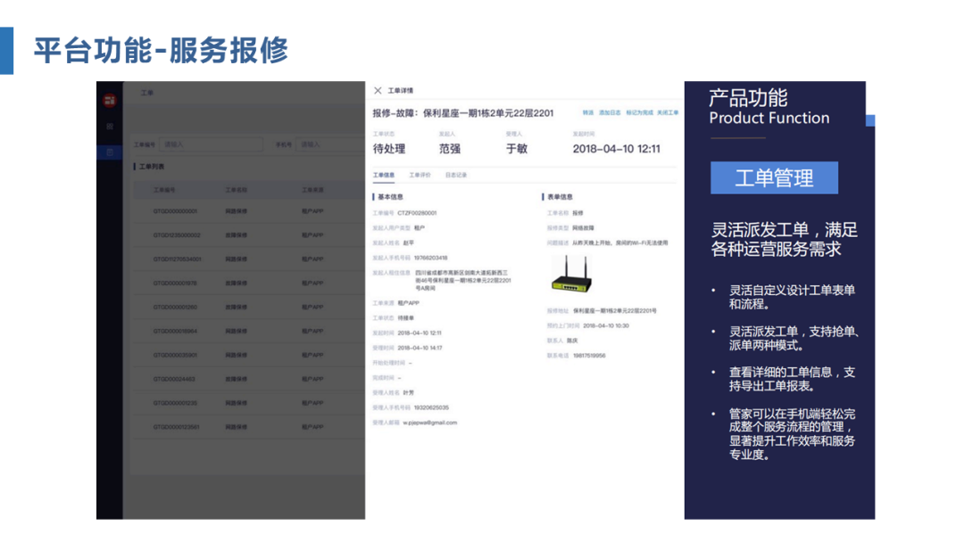Click the red logo icon in the sidebar
The height and width of the screenshot is (542, 964).
coord(110,100)
